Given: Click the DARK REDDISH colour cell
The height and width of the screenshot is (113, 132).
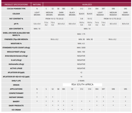Looking at the screenshot, I should [125, 14].
